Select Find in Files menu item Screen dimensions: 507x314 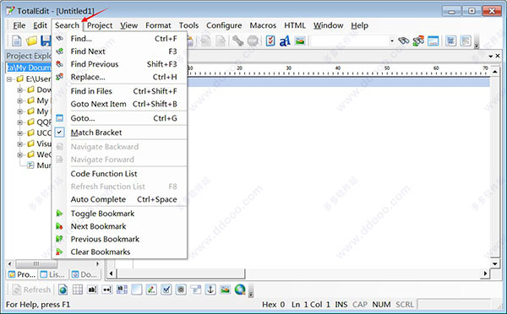pyautogui.click(x=120, y=91)
